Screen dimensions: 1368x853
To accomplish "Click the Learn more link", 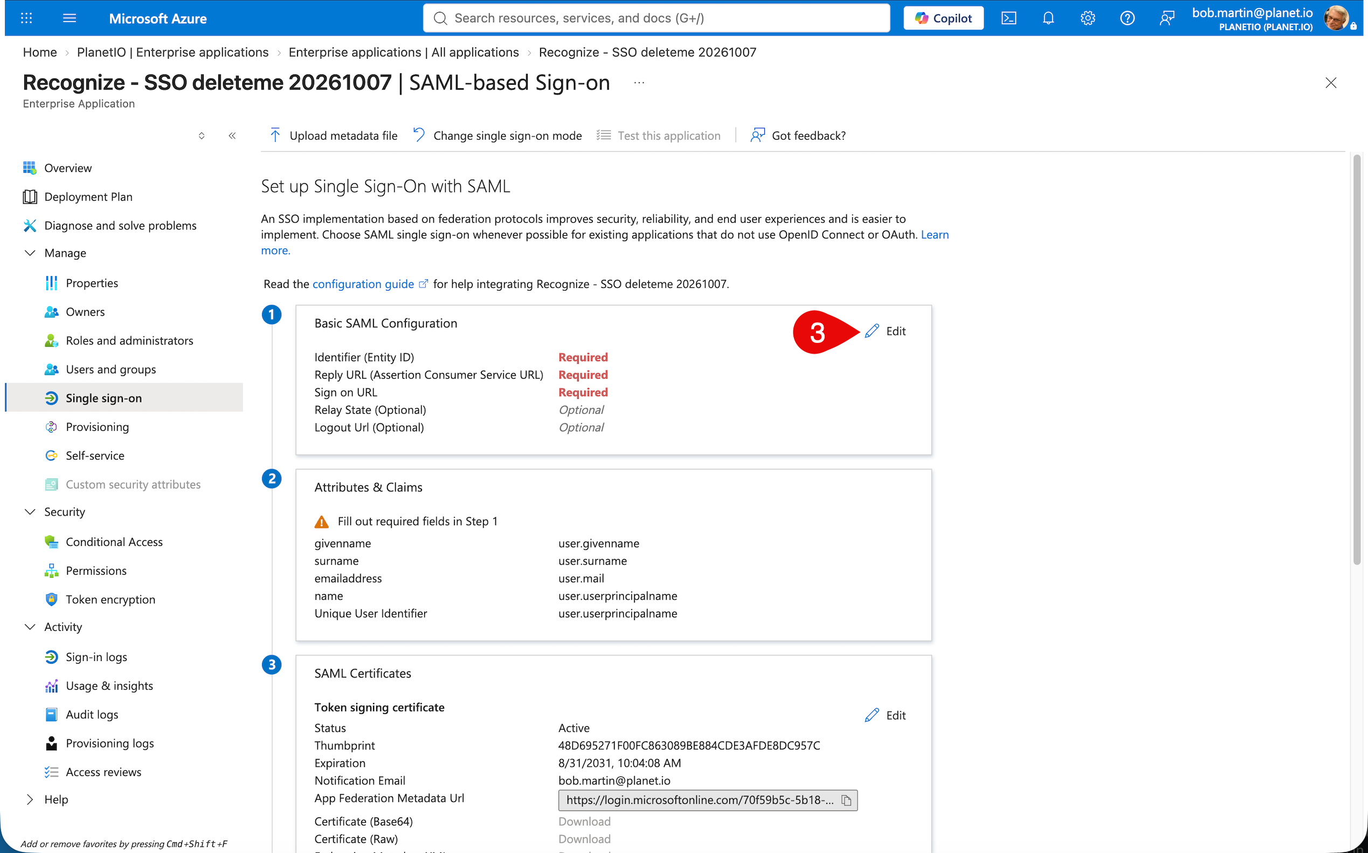I will coord(934,234).
